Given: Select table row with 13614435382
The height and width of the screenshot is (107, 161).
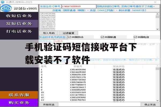Looking at the screenshot, I should (98, 72).
